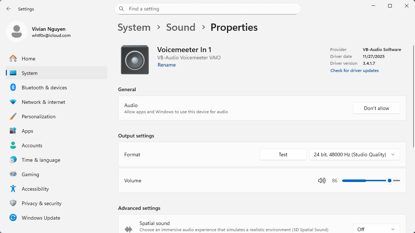Viewport: 415px width, 233px height.
Task: Click the Rename device link
Action: coord(167,65)
